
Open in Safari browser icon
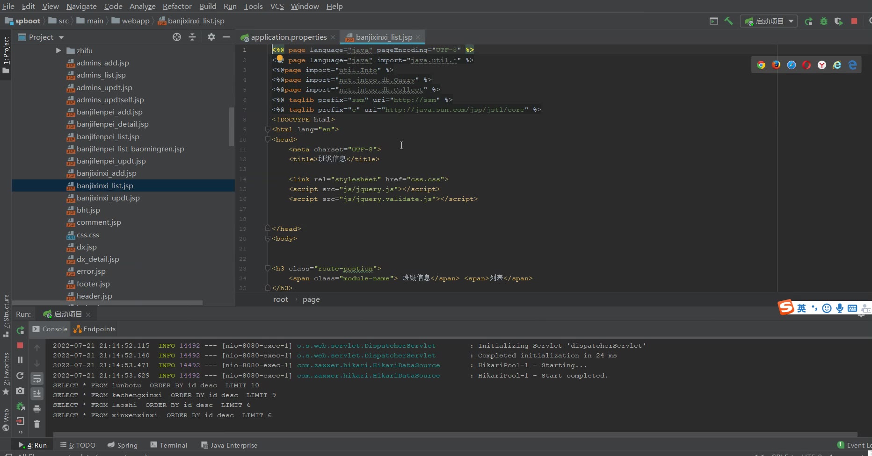(x=792, y=65)
